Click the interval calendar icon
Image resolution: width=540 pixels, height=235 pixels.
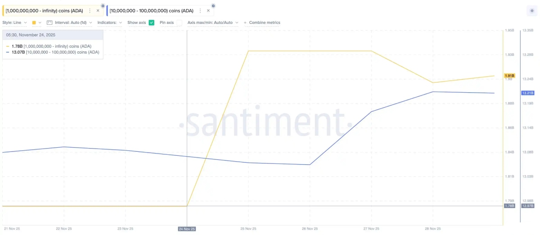[50, 23]
